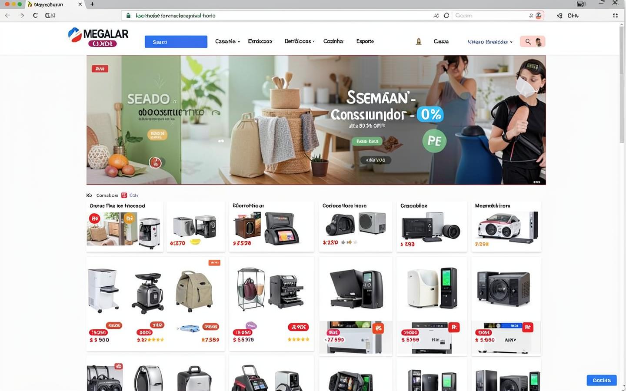This screenshot has width=626, height=391.
Task: Click the green PE circle badge
Action: [x=434, y=141]
